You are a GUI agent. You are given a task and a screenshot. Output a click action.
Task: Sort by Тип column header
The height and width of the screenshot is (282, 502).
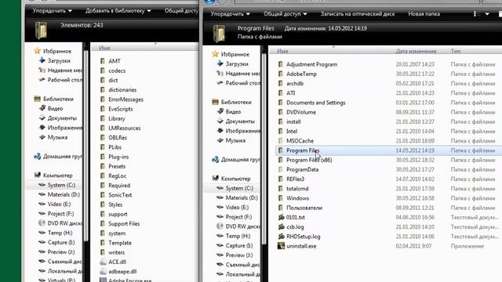[456, 51]
